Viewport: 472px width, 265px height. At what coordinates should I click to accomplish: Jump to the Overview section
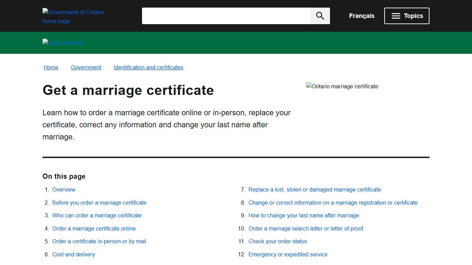pos(64,189)
